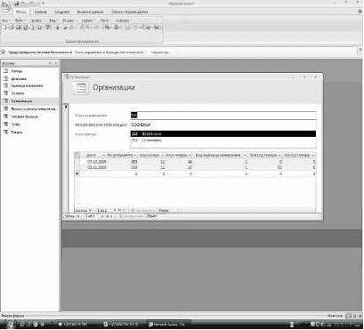This screenshot has height=330, width=364.
Task: Switch to the Создание ribbon tab
Action: 62,12
